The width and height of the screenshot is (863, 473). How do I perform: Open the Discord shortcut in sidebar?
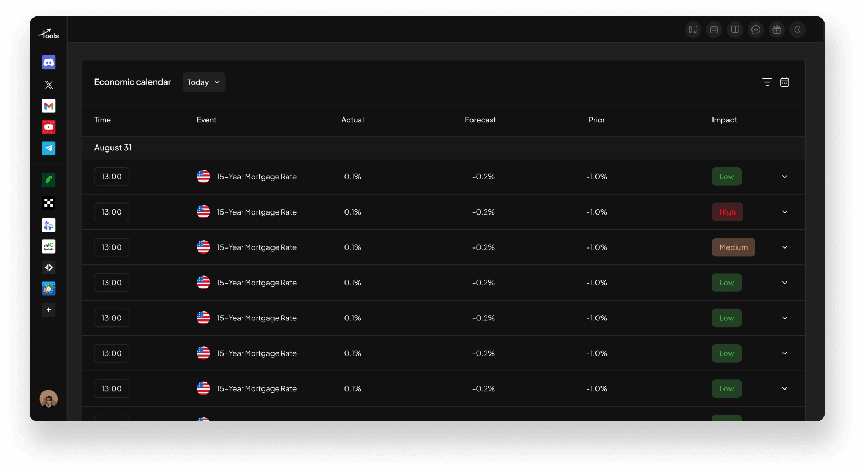pyautogui.click(x=49, y=63)
